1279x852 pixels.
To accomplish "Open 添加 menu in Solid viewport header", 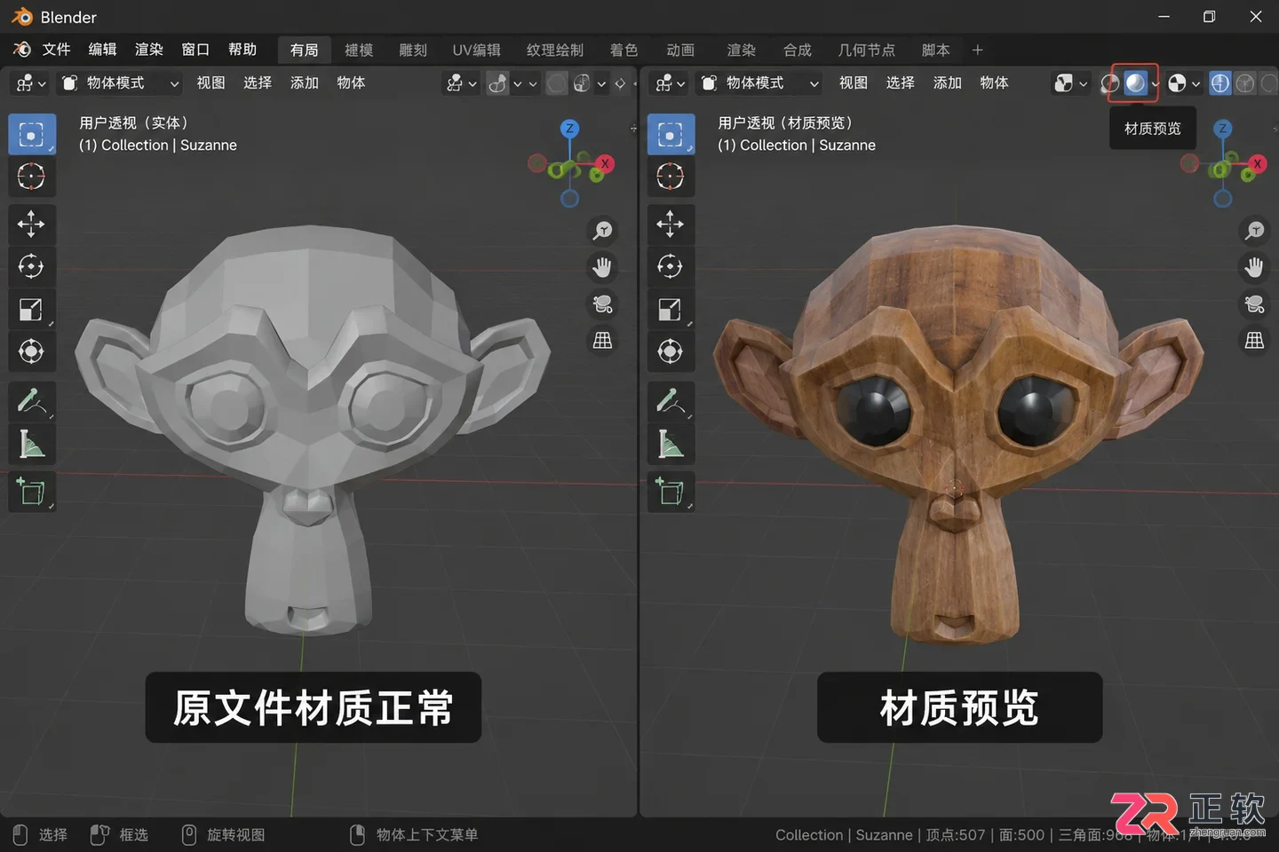I will click(305, 83).
